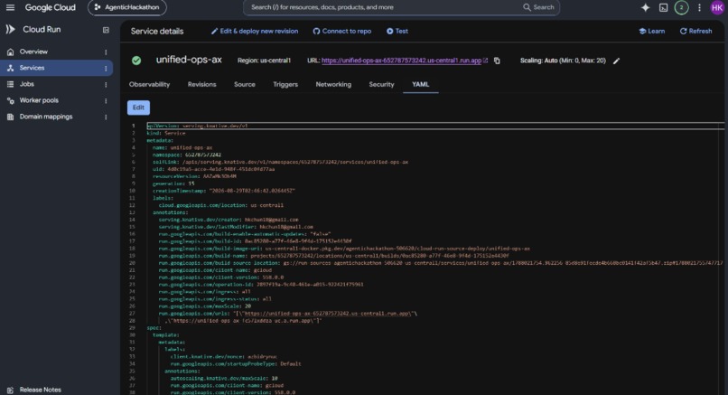The image size is (728, 395).
Task: Switch to the Source tab
Action: click(x=245, y=85)
